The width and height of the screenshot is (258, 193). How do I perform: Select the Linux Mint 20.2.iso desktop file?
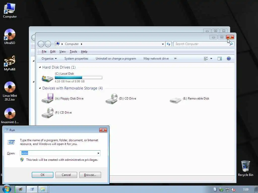tap(10, 91)
